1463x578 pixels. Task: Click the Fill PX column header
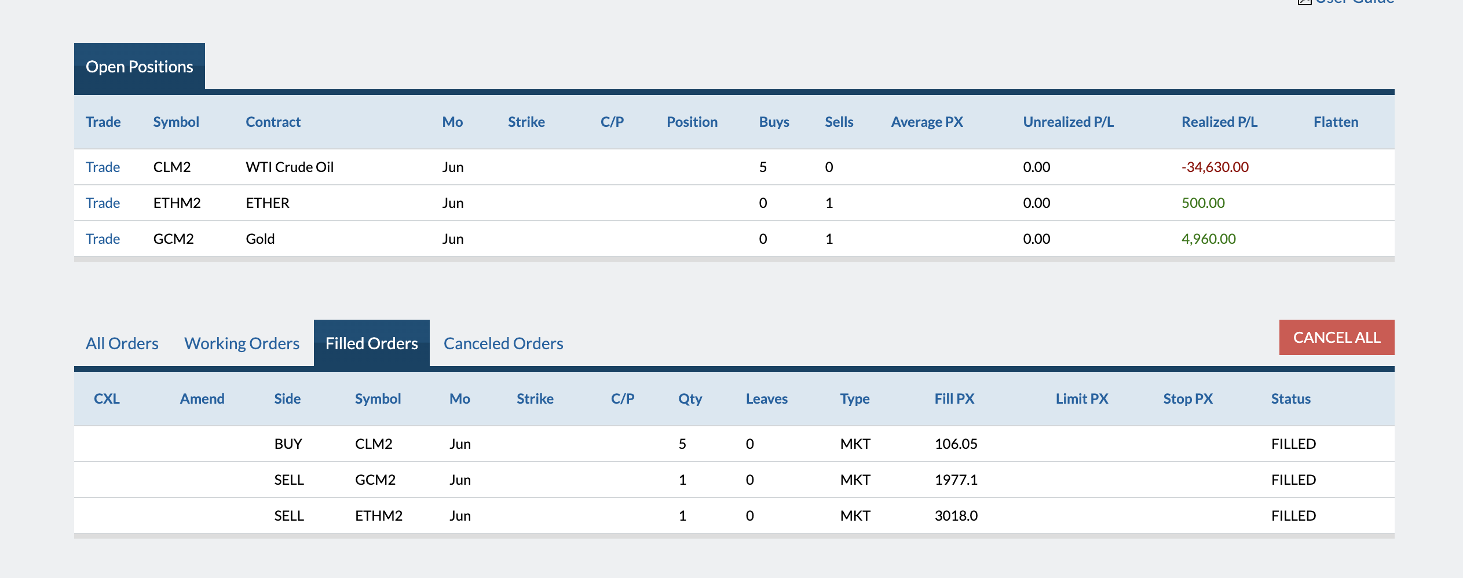pyautogui.click(x=954, y=398)
